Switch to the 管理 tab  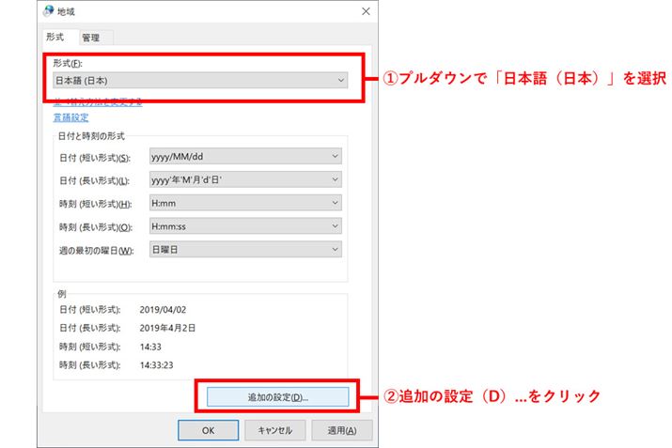(90, 38)
